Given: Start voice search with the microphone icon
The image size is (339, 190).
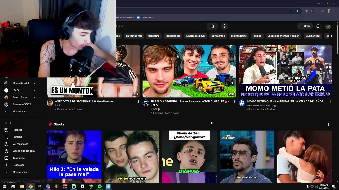Looking at the screenshot, I should point(224,26).
